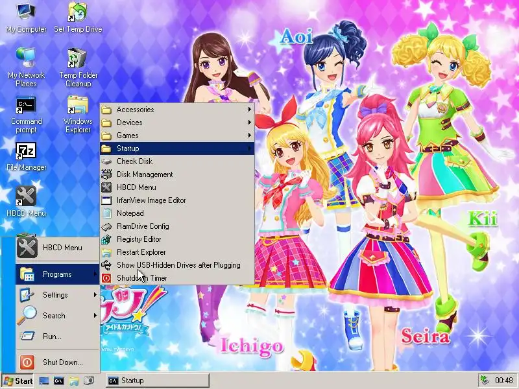
Task: Choose Restart Explorer menu entry
Action: click(177, 252)
